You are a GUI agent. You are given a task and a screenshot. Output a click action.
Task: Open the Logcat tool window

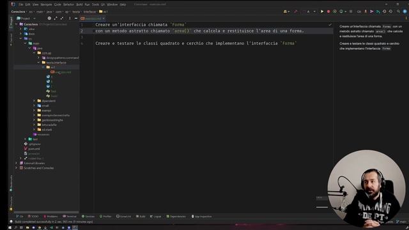point(156,217)
